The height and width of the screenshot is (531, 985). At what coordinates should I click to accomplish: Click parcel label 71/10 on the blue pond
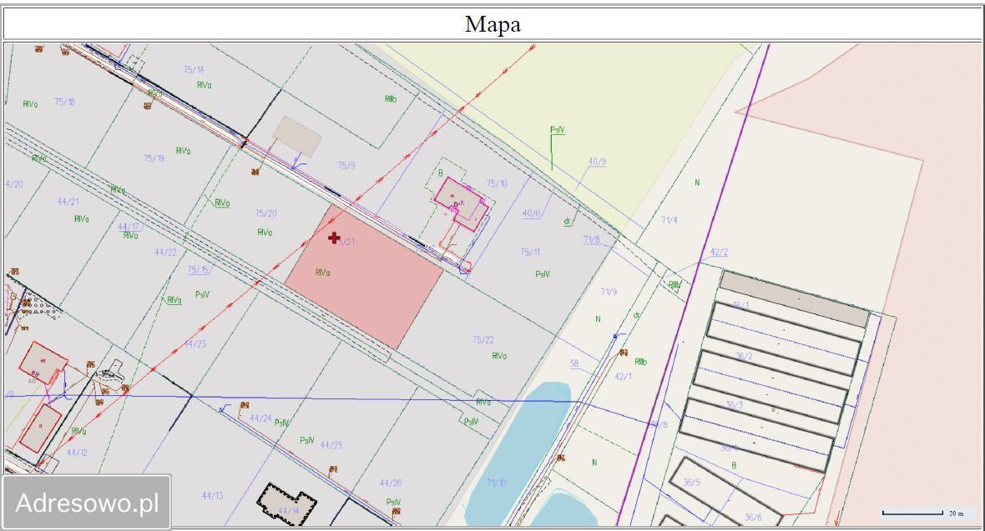click(x=496, y=483)
